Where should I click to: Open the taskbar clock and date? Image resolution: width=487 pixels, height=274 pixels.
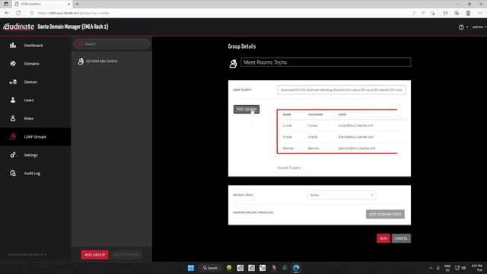click(x=477, y=268)
